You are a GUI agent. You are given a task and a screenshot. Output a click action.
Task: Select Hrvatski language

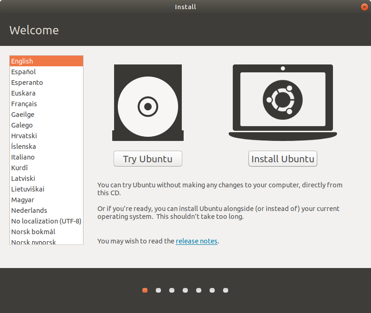point(46,135)
